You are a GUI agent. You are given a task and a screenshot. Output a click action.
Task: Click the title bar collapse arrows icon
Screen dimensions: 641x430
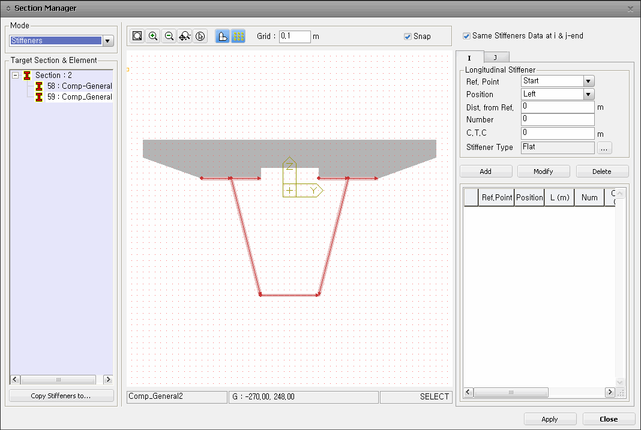pyautogui.click(x=8, y=8)
